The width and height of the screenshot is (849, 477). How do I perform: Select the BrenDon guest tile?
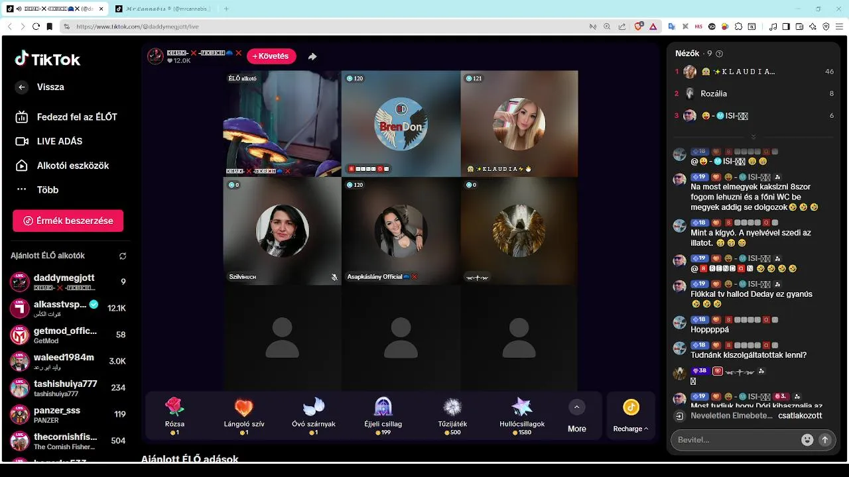pyautogui.click(x=401, y=124)
